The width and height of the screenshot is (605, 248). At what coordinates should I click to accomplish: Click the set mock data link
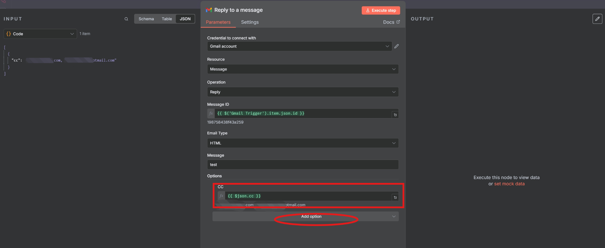509,184
